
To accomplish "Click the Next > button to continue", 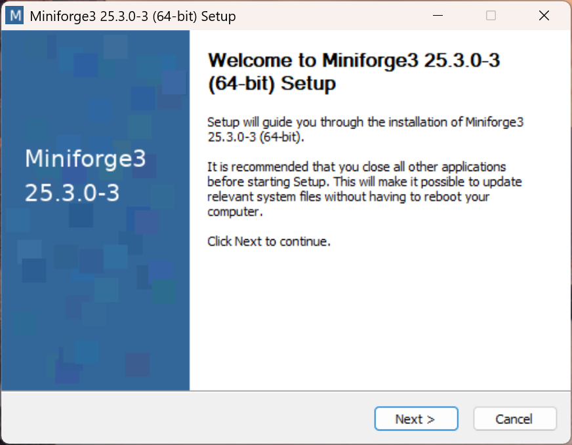I will tap(416, 418).
